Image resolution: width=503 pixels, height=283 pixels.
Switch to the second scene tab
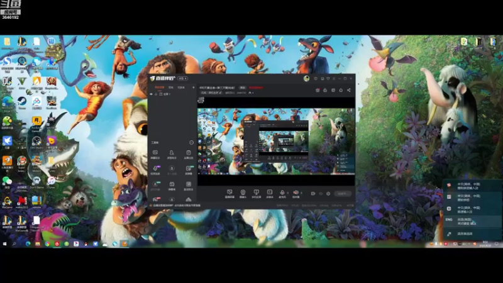coord(171,87)
